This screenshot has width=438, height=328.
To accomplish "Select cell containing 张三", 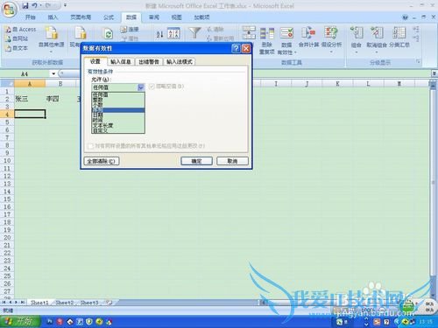I will (x=30, y=99).
